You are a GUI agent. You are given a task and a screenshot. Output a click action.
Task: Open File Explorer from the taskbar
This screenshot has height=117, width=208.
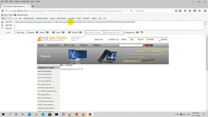36,114
